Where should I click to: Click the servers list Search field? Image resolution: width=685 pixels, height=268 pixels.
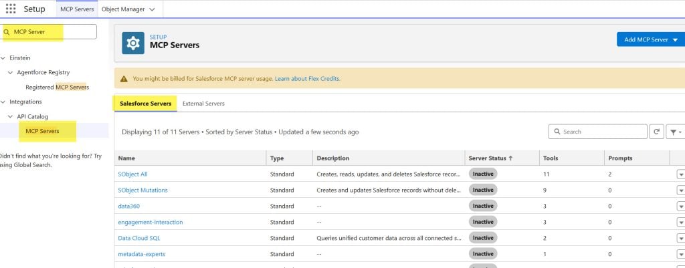point(597,132)
